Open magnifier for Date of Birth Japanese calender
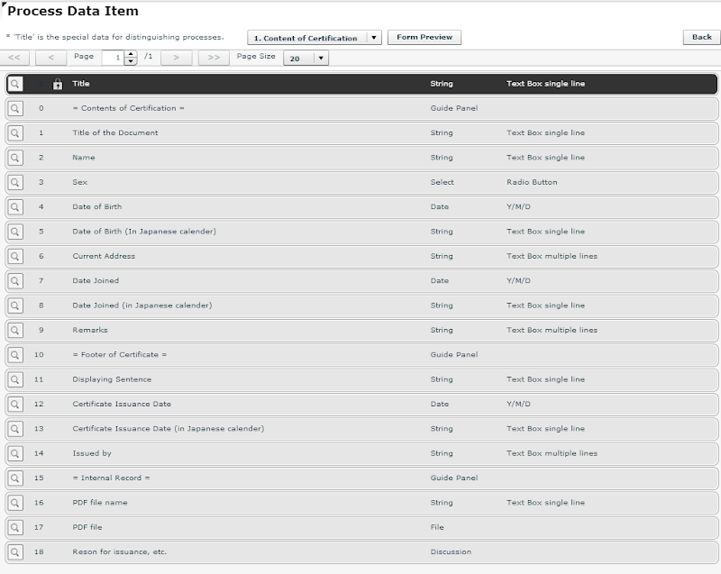The height and width of the screenshot is (574, 721). click(15, 232)
